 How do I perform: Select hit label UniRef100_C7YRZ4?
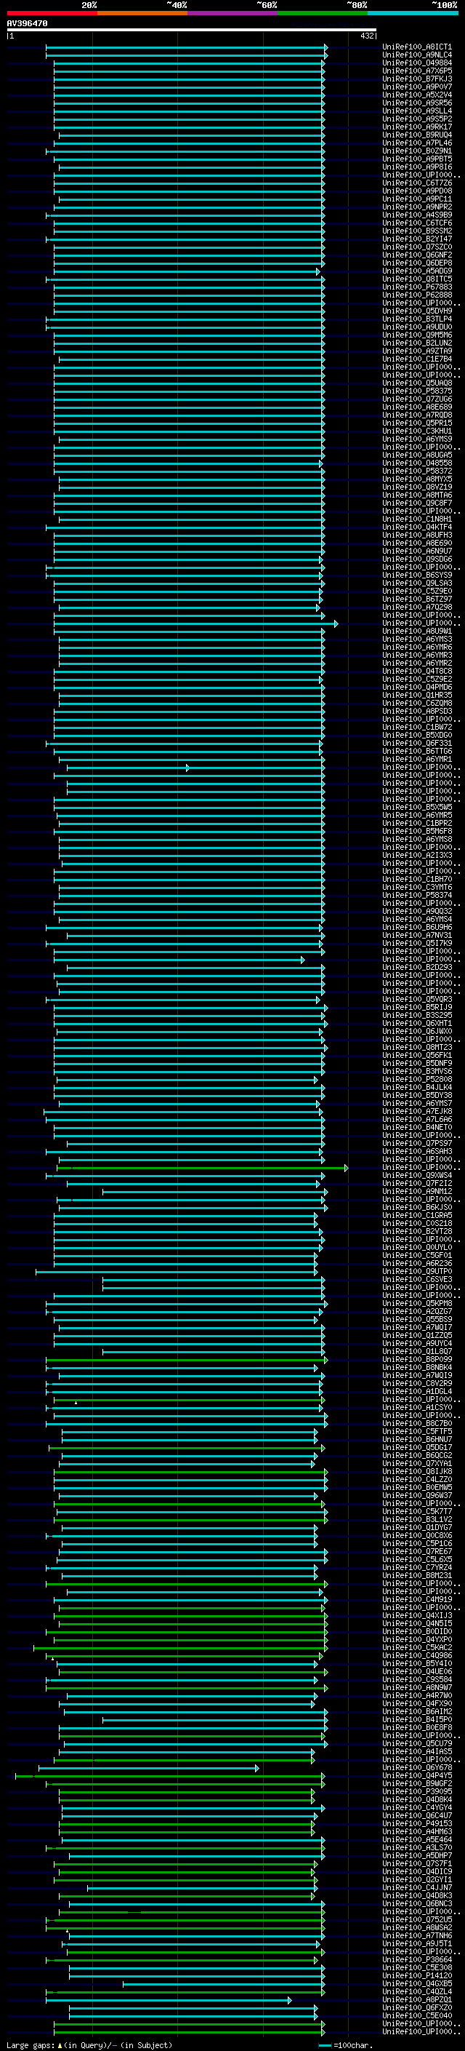417,1568
